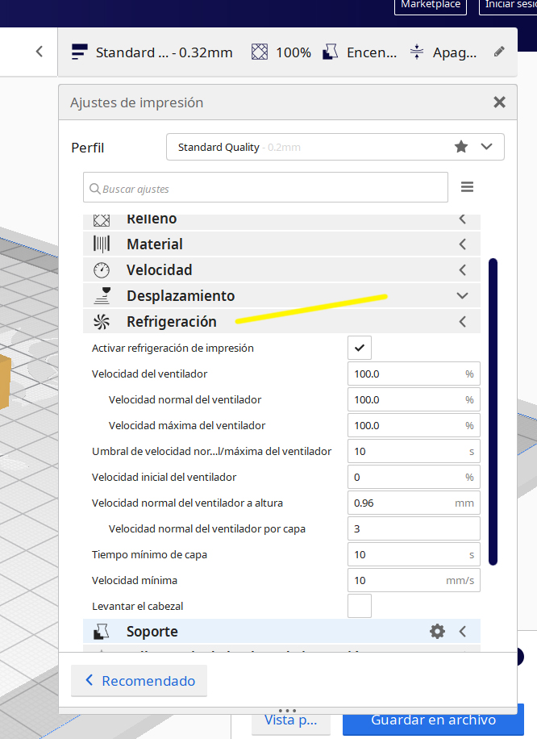This screenshot has height=739, width=537.
Task: Click the Velocidad speedometer icon
Action: click(x=102, y=270)
